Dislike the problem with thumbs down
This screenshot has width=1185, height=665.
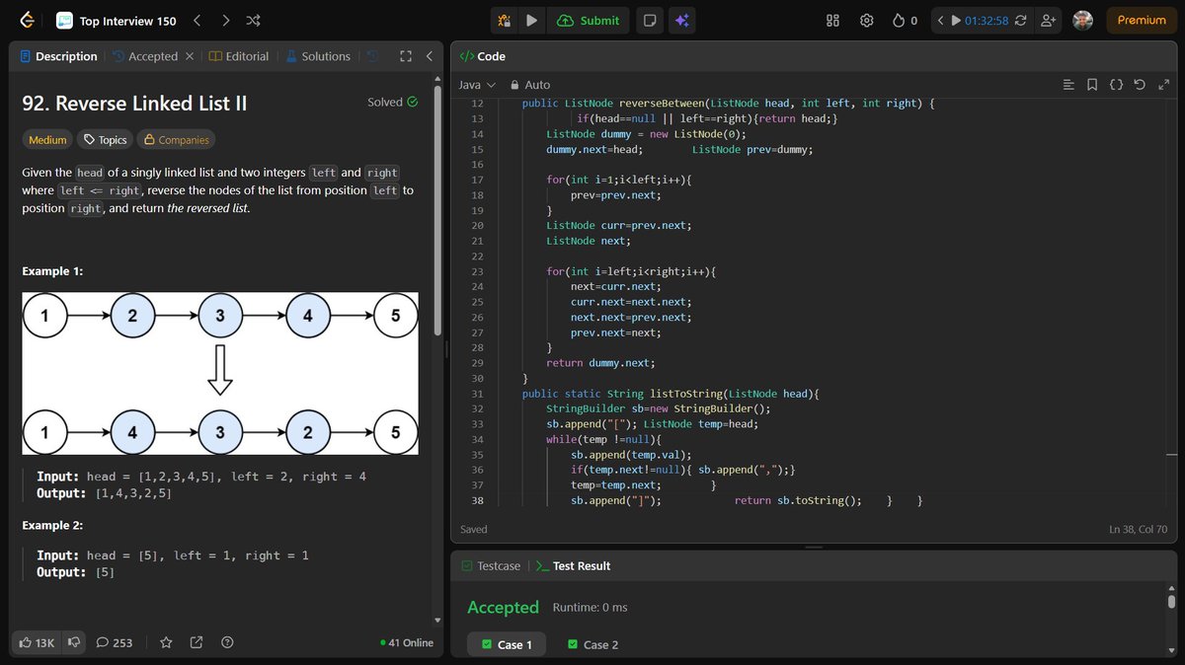coord(74,642)
